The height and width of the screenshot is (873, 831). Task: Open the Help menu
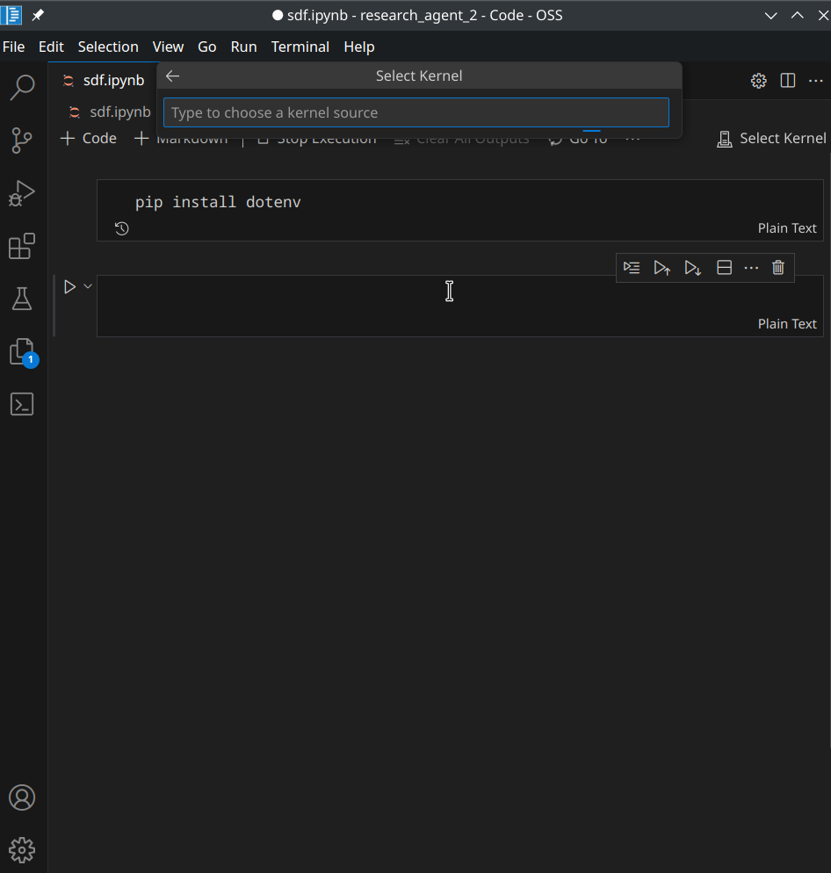359,47
